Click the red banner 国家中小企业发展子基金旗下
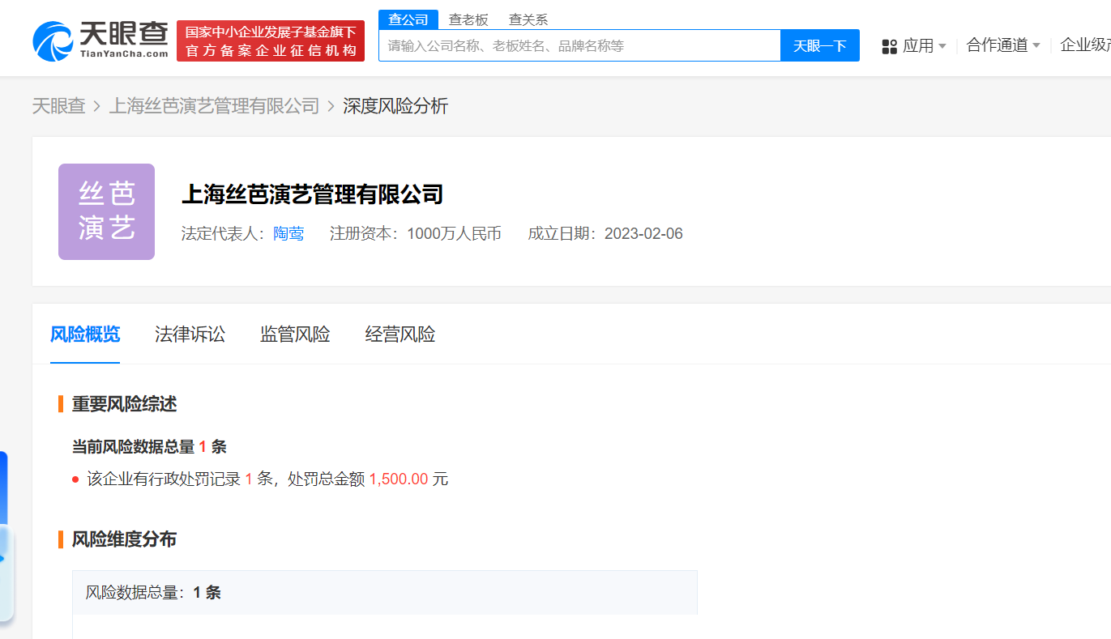The width and height of the screenshot is (1111, 639). click(x=271, y=41)
